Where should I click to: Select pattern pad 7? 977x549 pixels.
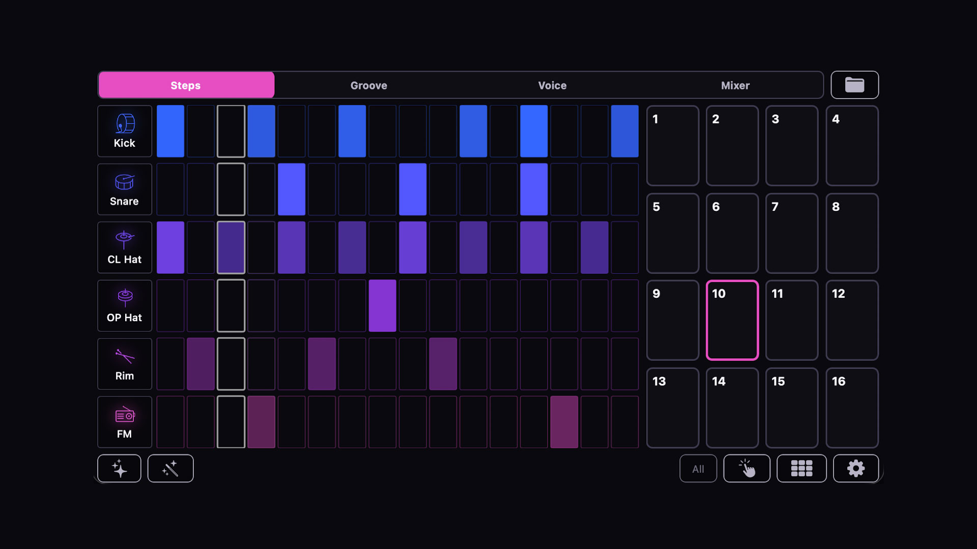[792, 233]
